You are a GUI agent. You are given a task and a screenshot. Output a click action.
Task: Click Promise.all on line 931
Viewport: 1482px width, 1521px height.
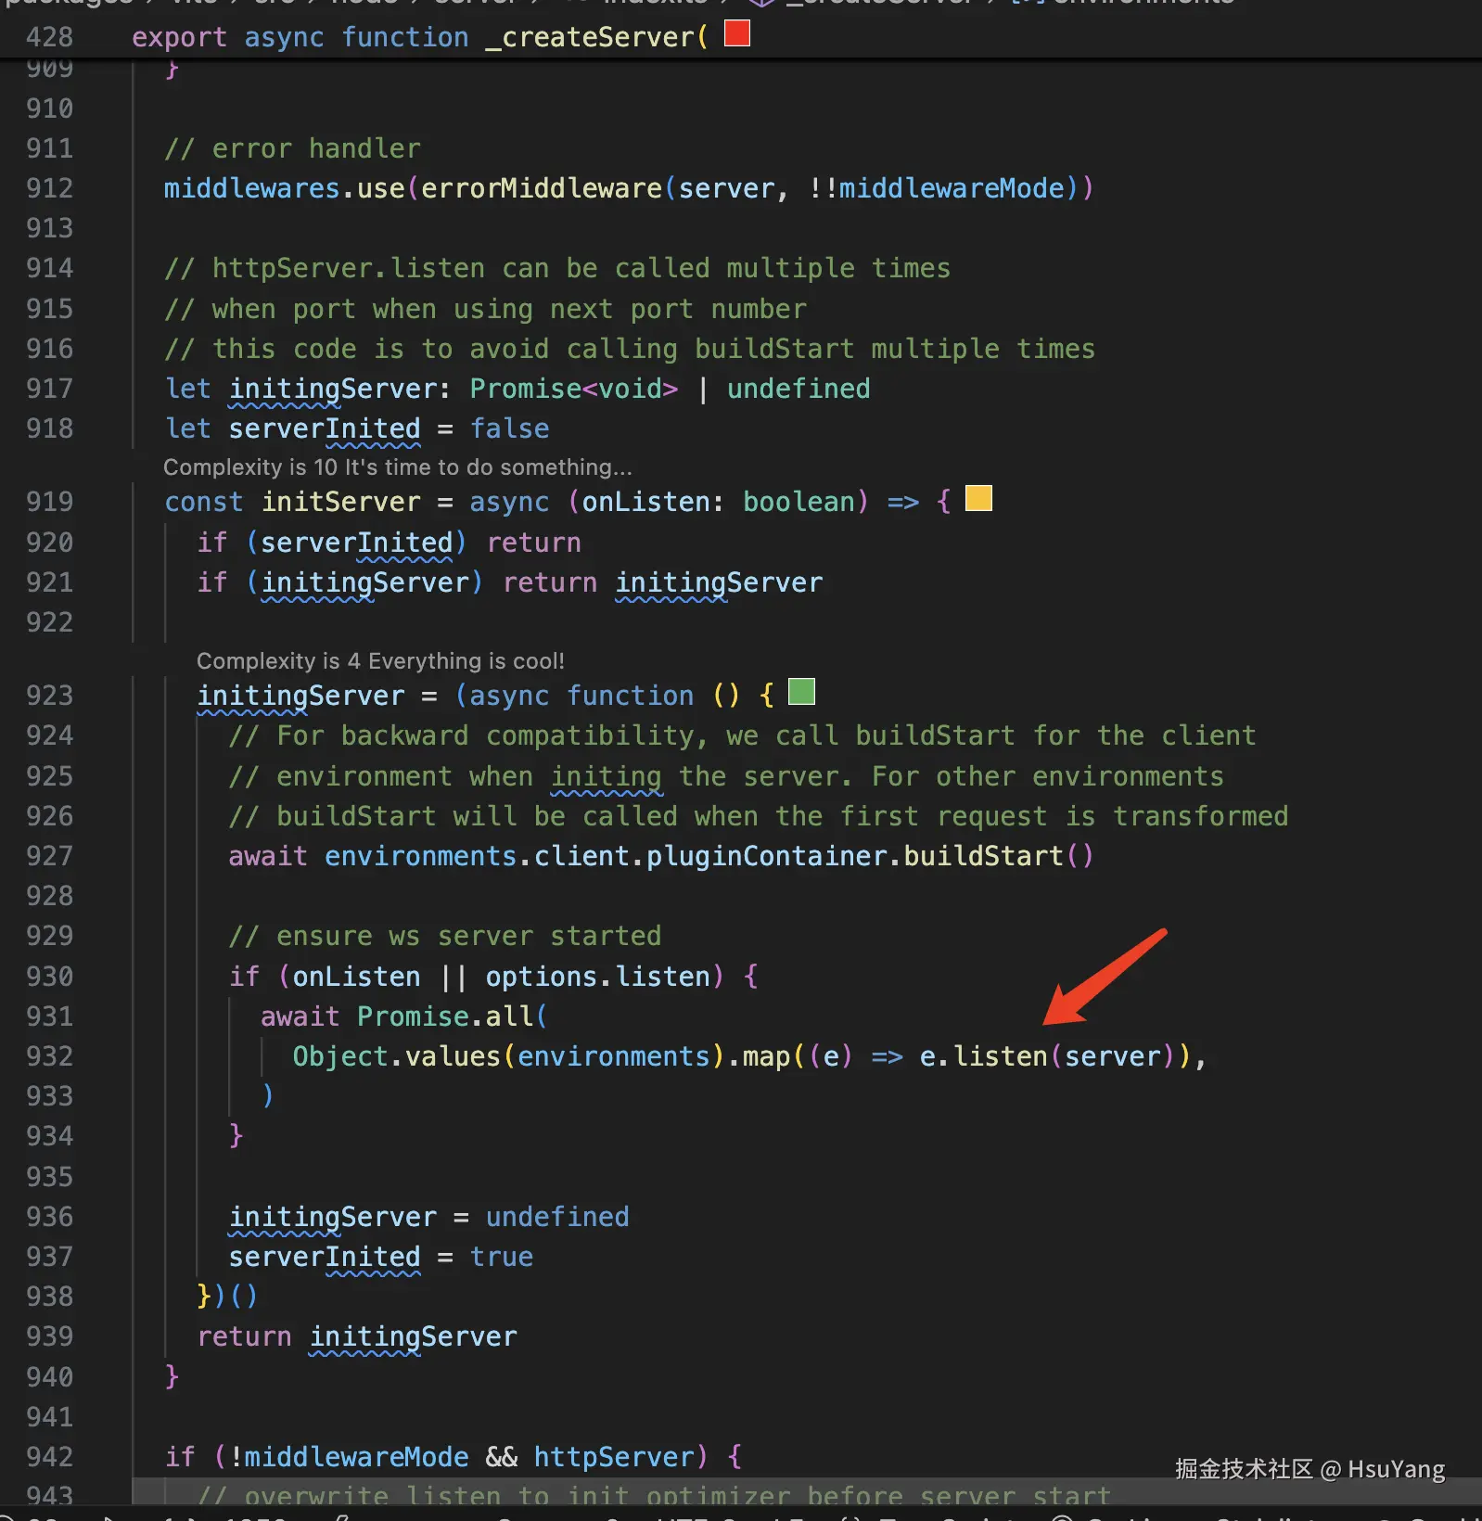[x=444, y=1016]
